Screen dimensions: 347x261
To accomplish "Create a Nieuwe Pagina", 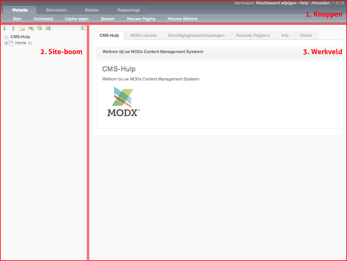I will click(141, 19).
